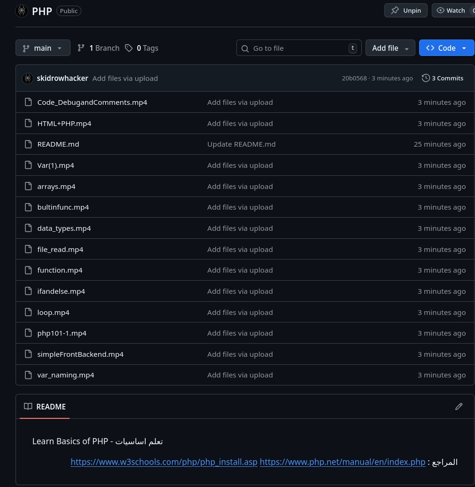Click the tag icon next to 0 Tags
Image resolution: width=475 pixels, height=487 pixels.
pyautogui.click(x=129, y=47)
